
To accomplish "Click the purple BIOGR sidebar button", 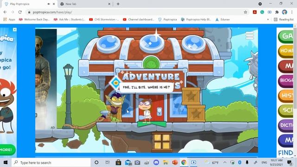I will coord(285,81).
